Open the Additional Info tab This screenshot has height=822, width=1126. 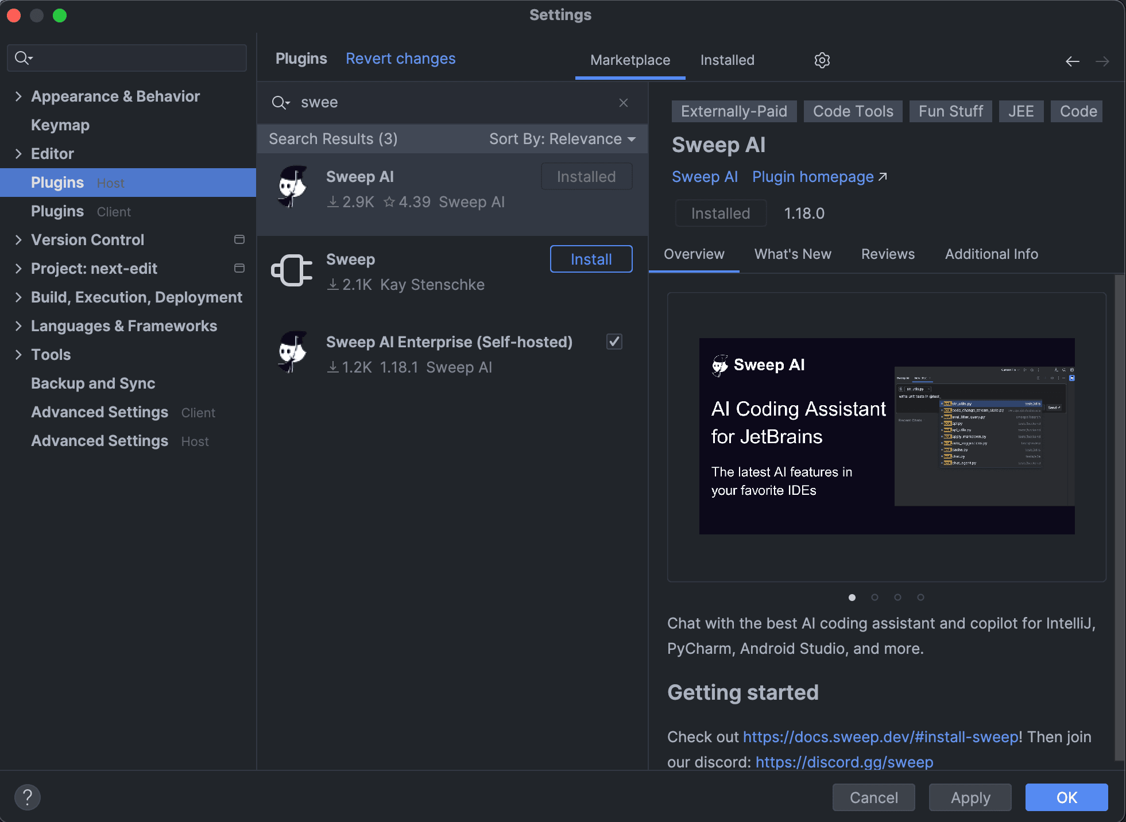pos(991,254)
